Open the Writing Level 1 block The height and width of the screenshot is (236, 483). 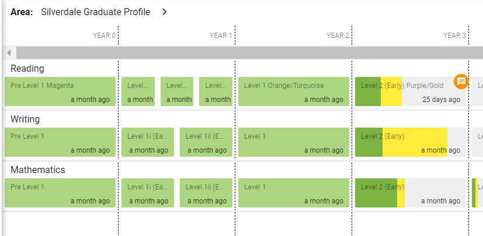coord(294,142)
